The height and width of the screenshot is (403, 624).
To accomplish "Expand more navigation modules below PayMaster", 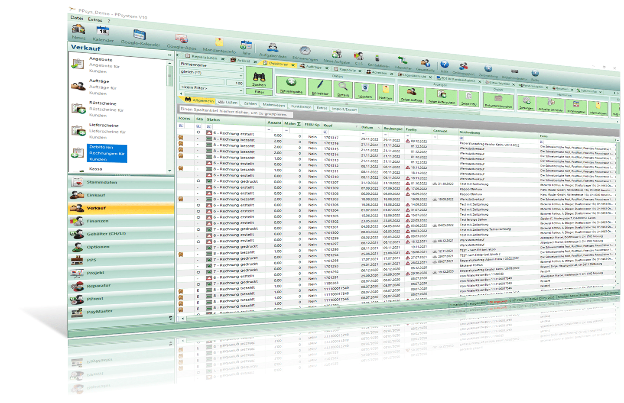I will click(x=170, y=317).
